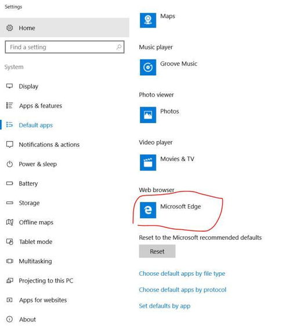The height and width of the screenshot is (331, 290).
Task: Click the Battery icon in sidebar
Action: (x=9, y=183)
